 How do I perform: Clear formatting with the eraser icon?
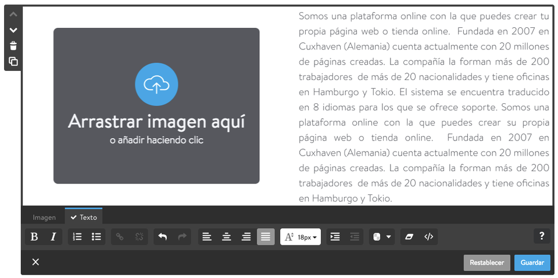coord(409,237)
